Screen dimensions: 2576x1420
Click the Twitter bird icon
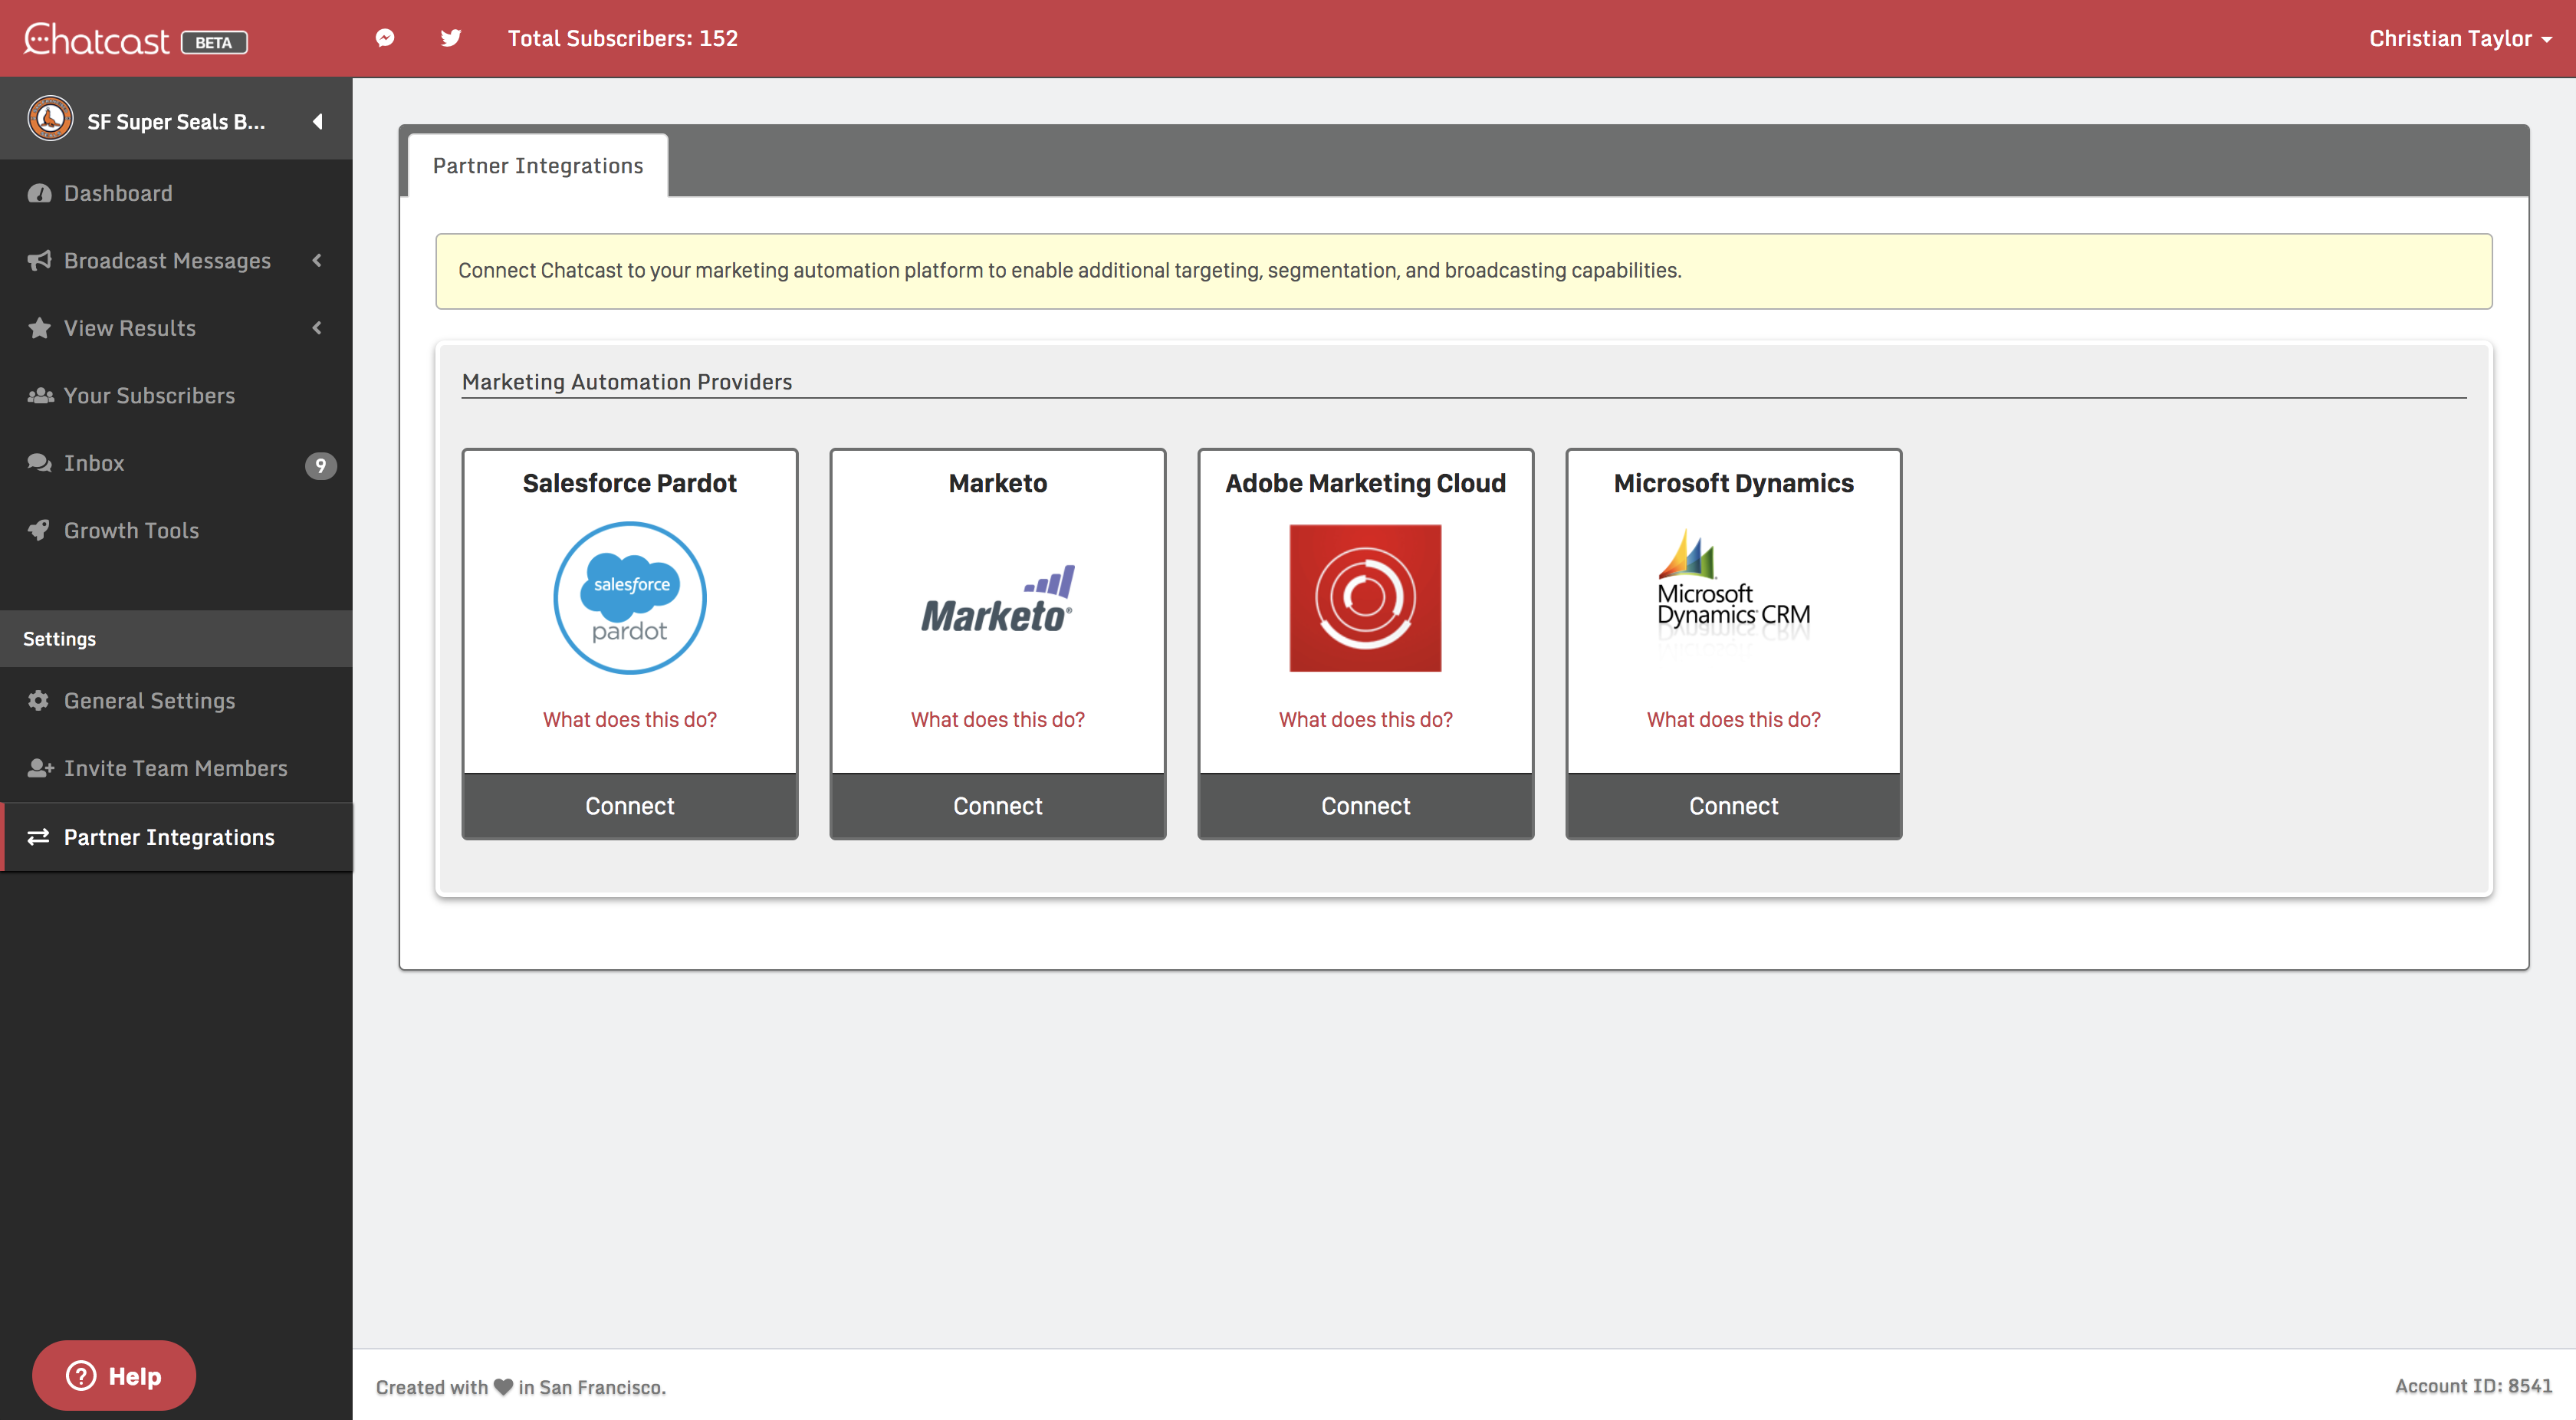pyautogui.click(x=451, y=38)
